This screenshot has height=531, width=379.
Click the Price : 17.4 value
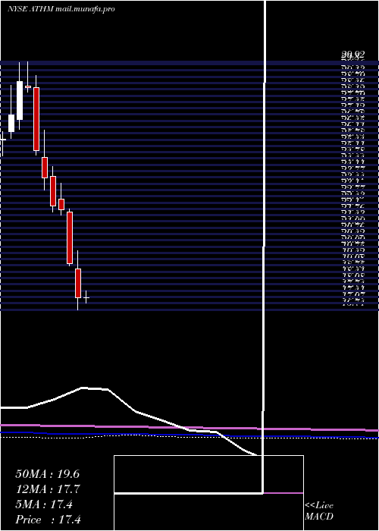tap(49, 520)
